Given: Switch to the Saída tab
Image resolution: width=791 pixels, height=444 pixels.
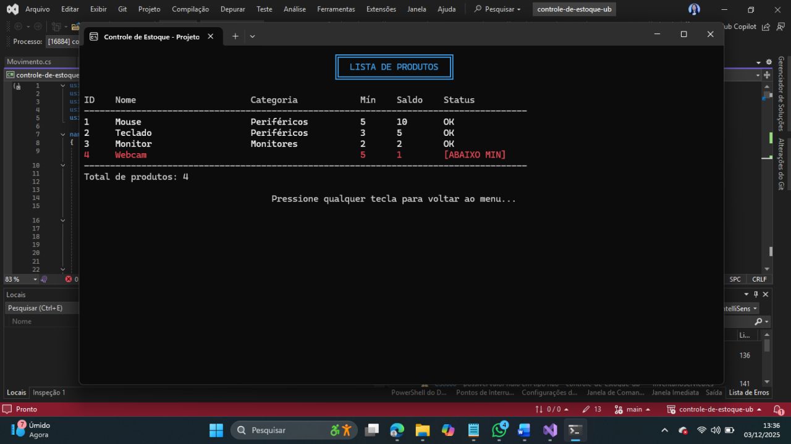Looking at the screenshot, I should (x=714, y=393).
